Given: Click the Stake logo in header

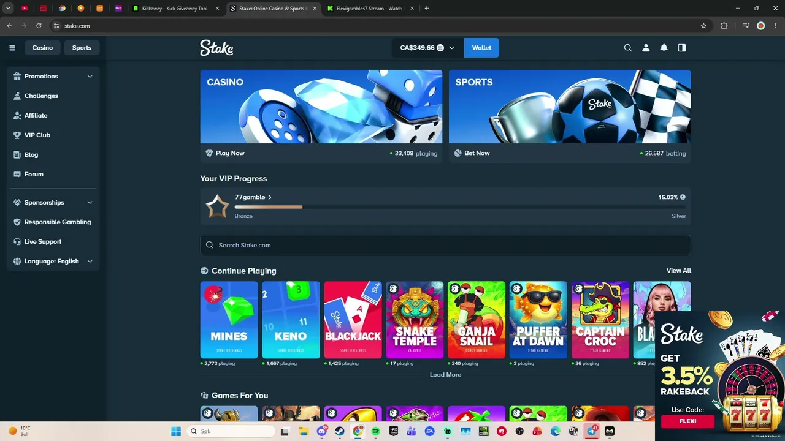Looking at the screenshot, I should 216,48.
